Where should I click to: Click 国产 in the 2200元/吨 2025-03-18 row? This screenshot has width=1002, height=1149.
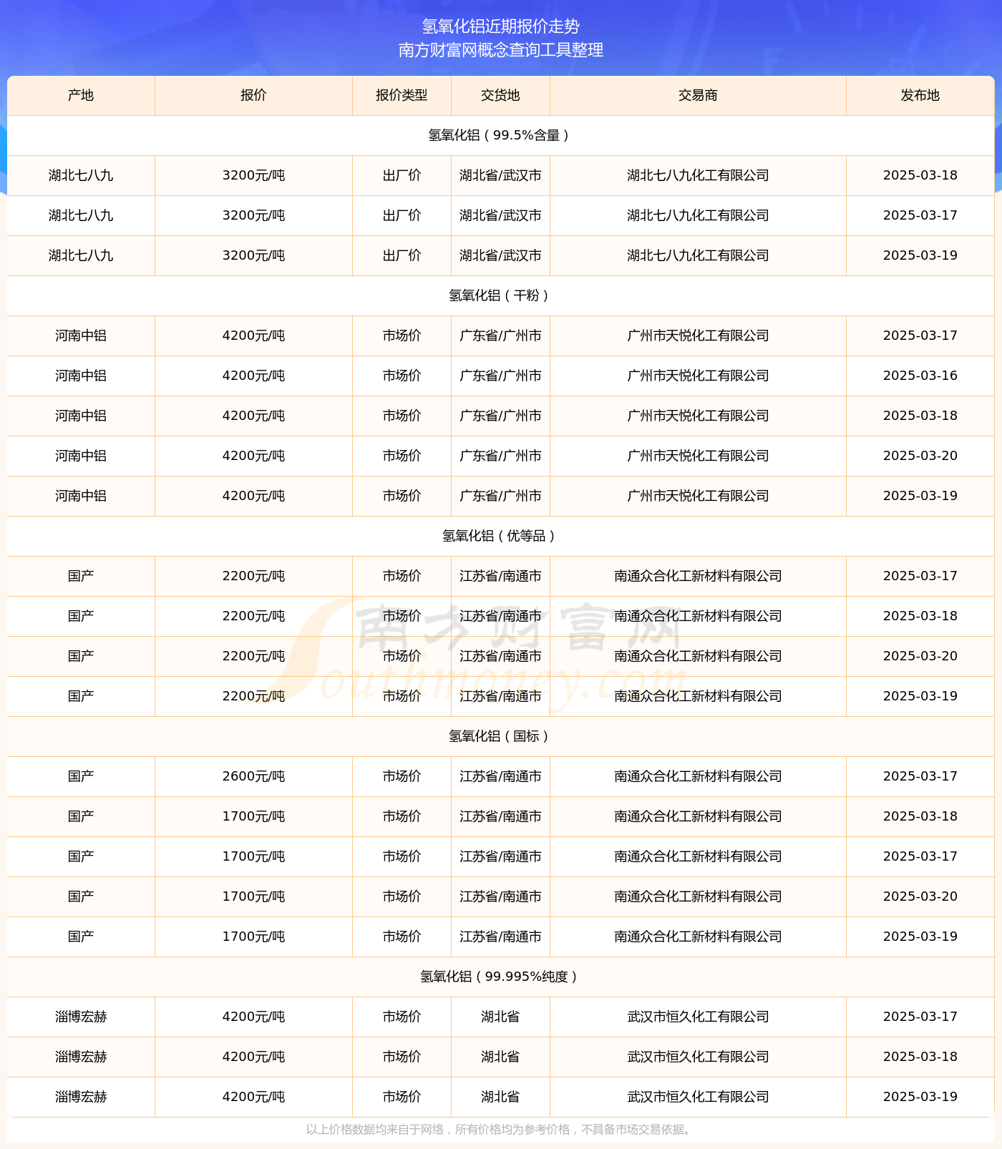(81, 616)
